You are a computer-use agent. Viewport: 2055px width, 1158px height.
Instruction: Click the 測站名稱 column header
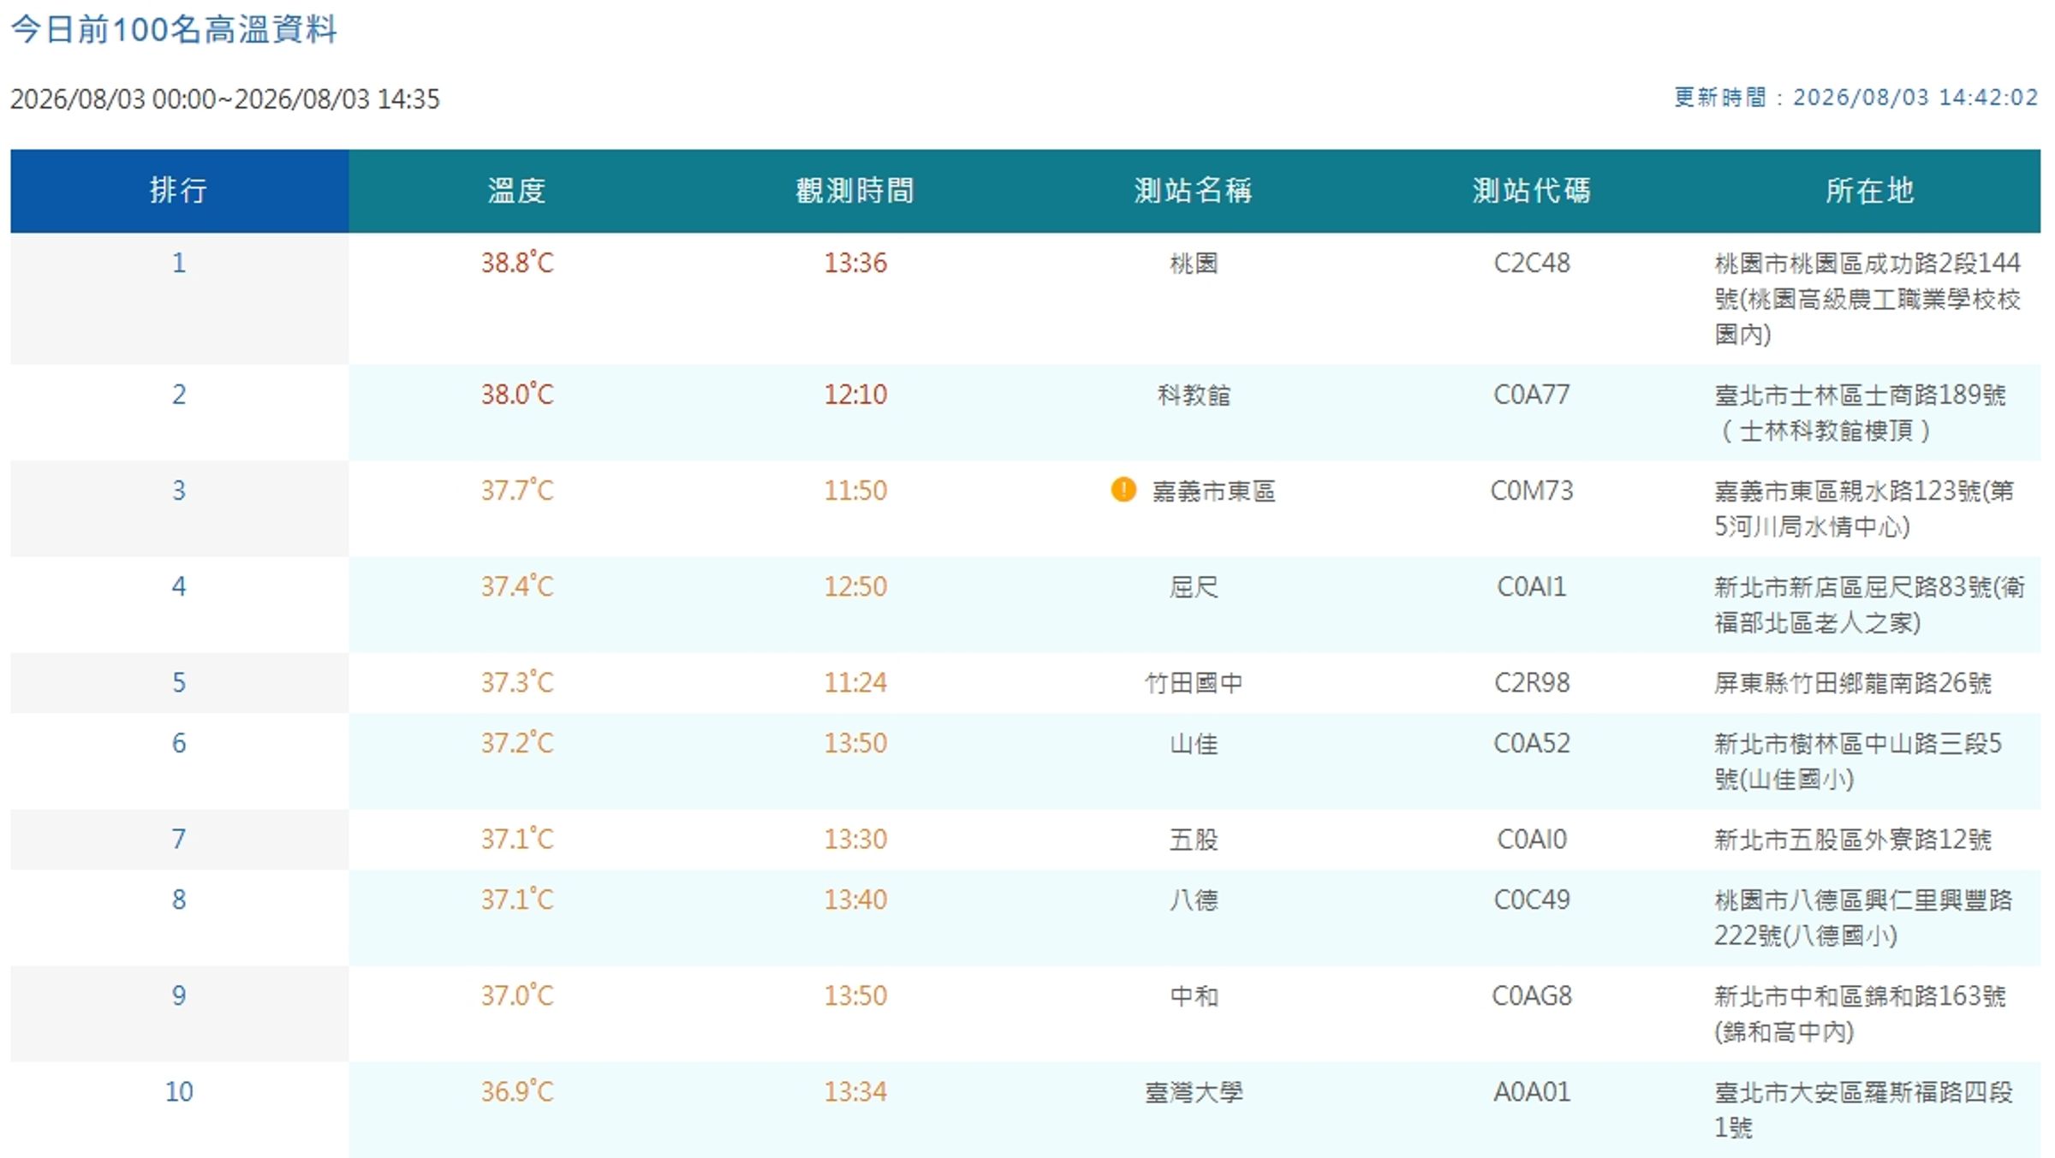coord(1193,190)
